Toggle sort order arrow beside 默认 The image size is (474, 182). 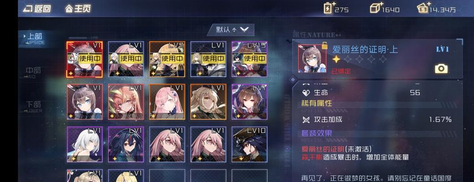point(234,30)
